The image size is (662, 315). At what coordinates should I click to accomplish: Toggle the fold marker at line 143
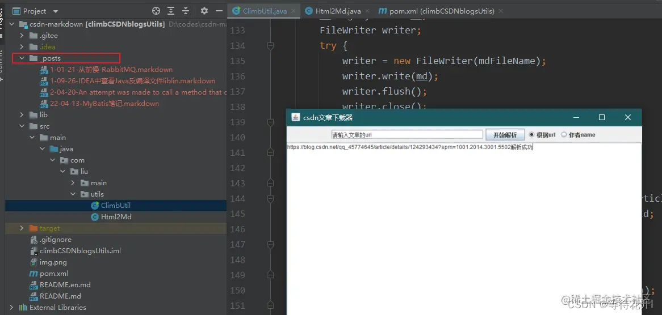[x=271, y=183]
